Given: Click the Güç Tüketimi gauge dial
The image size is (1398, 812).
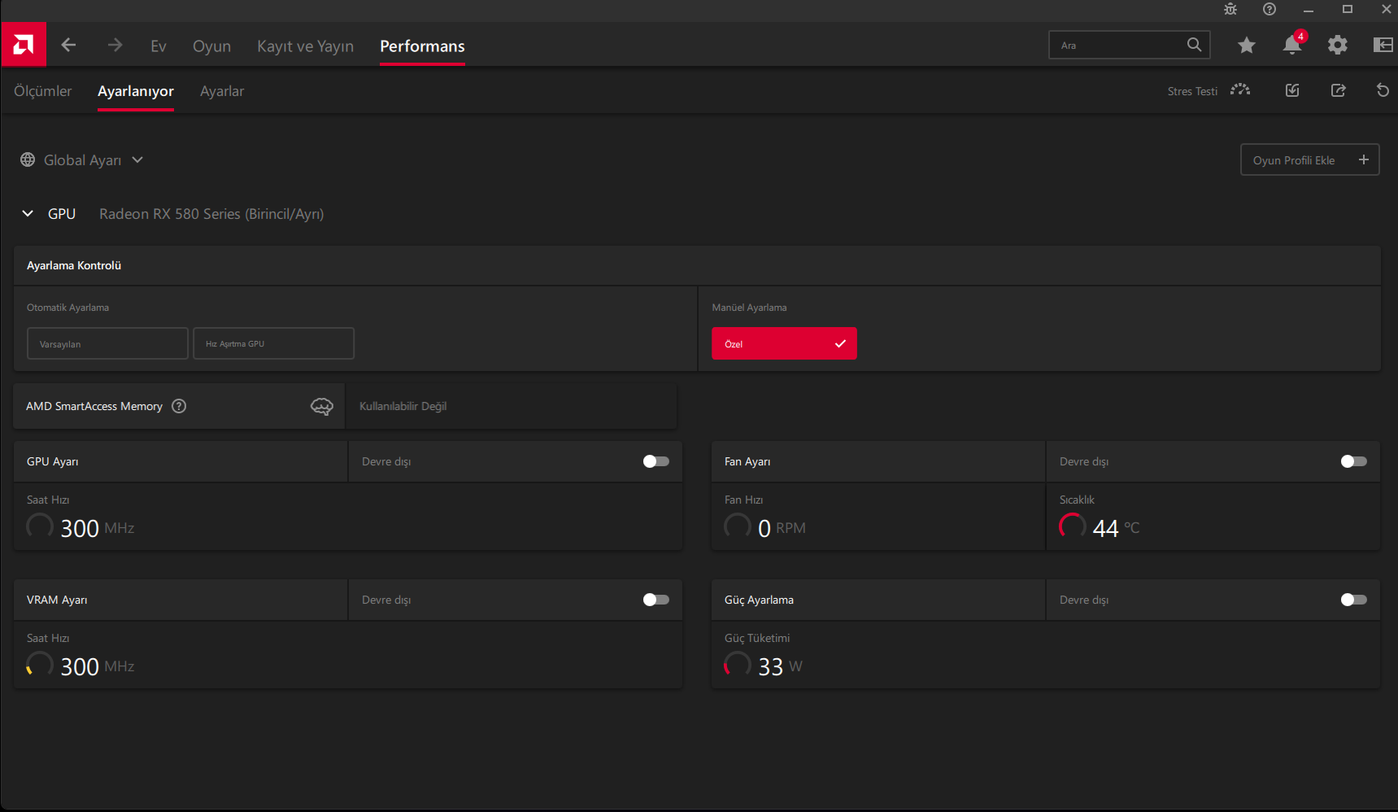Looking at the screenshot, I should coord(738,665).
